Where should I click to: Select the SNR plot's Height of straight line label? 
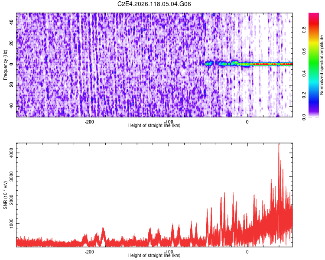(154, 255)
